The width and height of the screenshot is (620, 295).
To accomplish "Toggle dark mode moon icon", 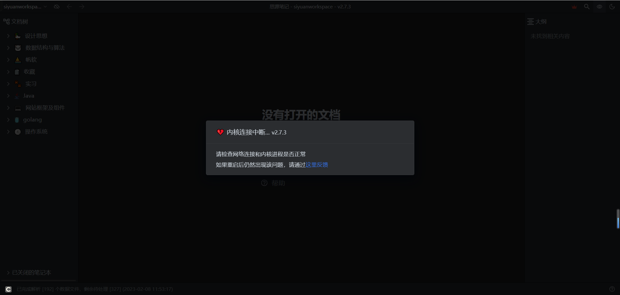I will (x=612, y=6).
